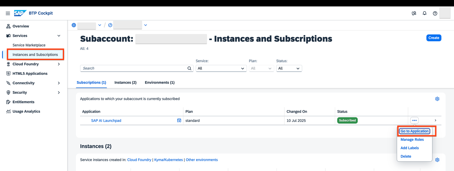Filter by Kyma/Kubernetes link
The image size is (454, 171).
click(x=168, y=160)
